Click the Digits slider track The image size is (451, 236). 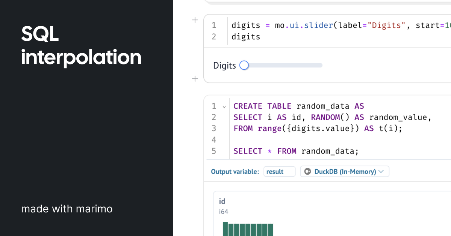tap(282, 66)
